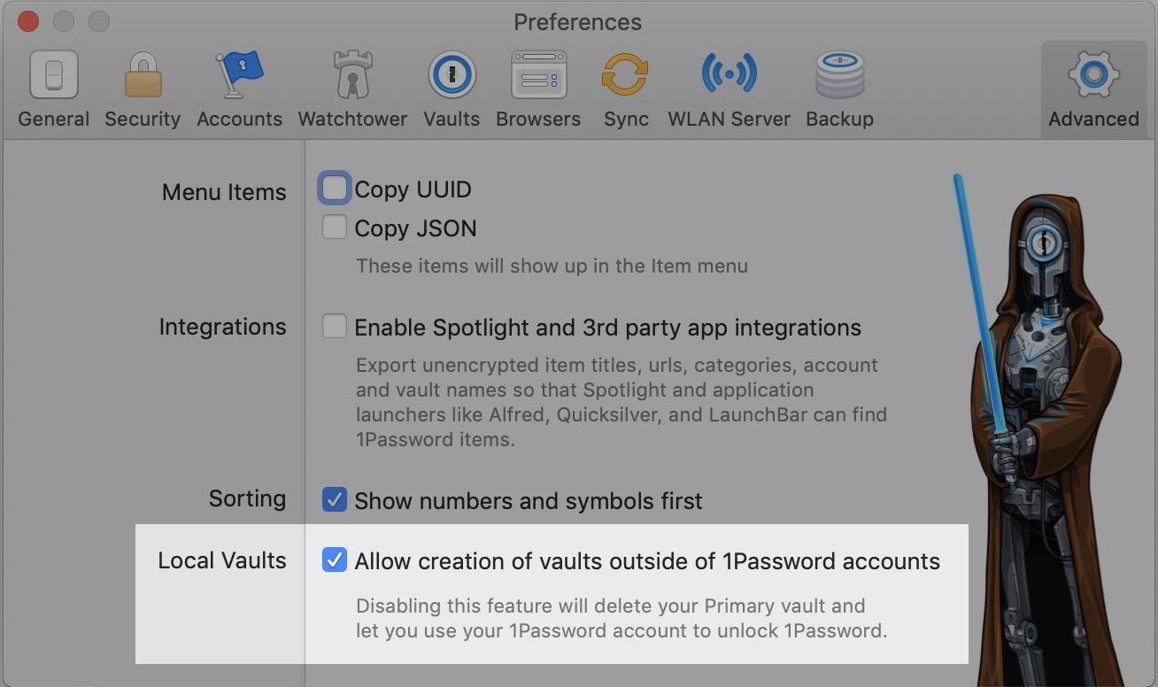Open the Security padlock icon
The height and width of the screenshot is (687, 1158).
pos(143,74)
